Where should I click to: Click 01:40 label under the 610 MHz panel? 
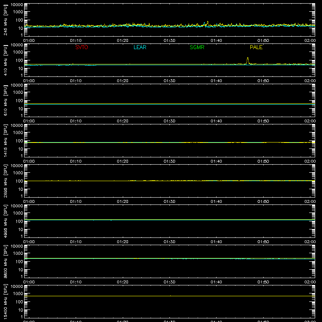(x=216, y=121)
